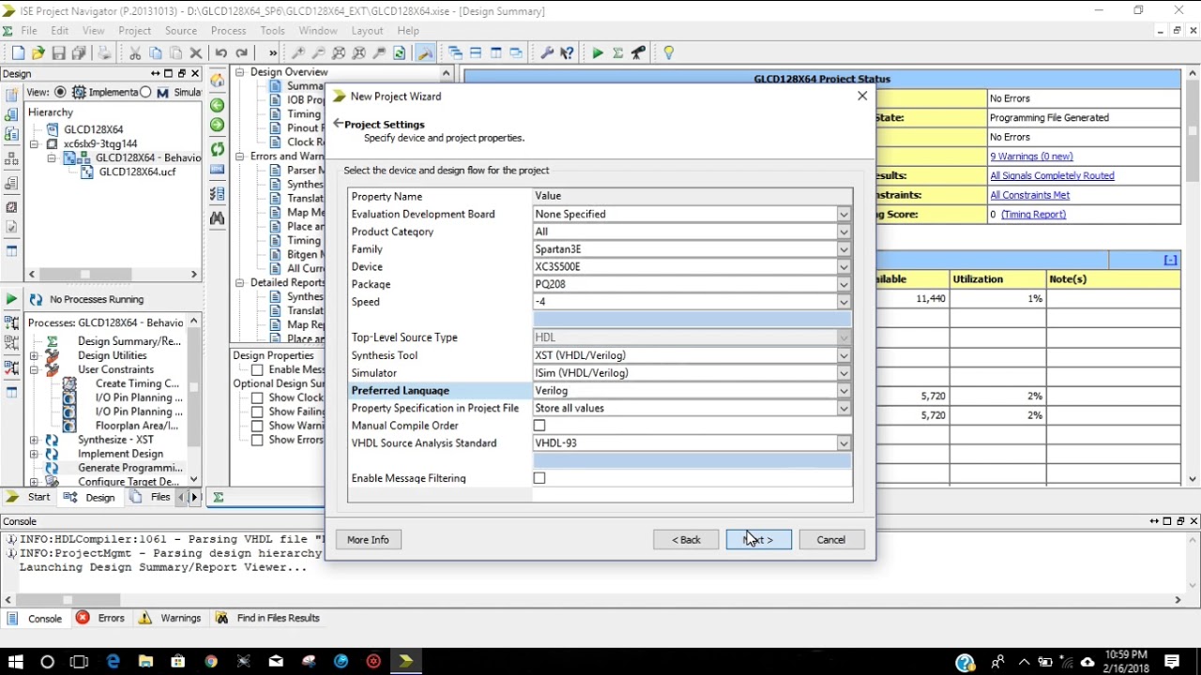Open the Evaluation Development Board dropdown
Screen dimensions: 1201x675
[x=692, y=214]
